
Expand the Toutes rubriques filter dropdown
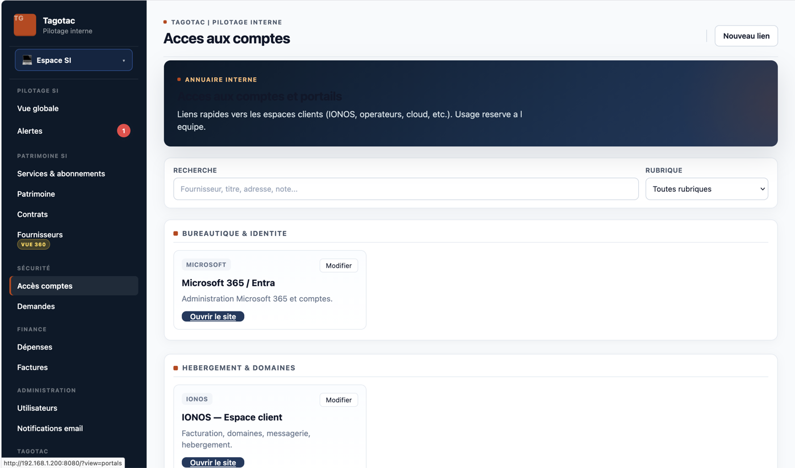coord(706,189)
